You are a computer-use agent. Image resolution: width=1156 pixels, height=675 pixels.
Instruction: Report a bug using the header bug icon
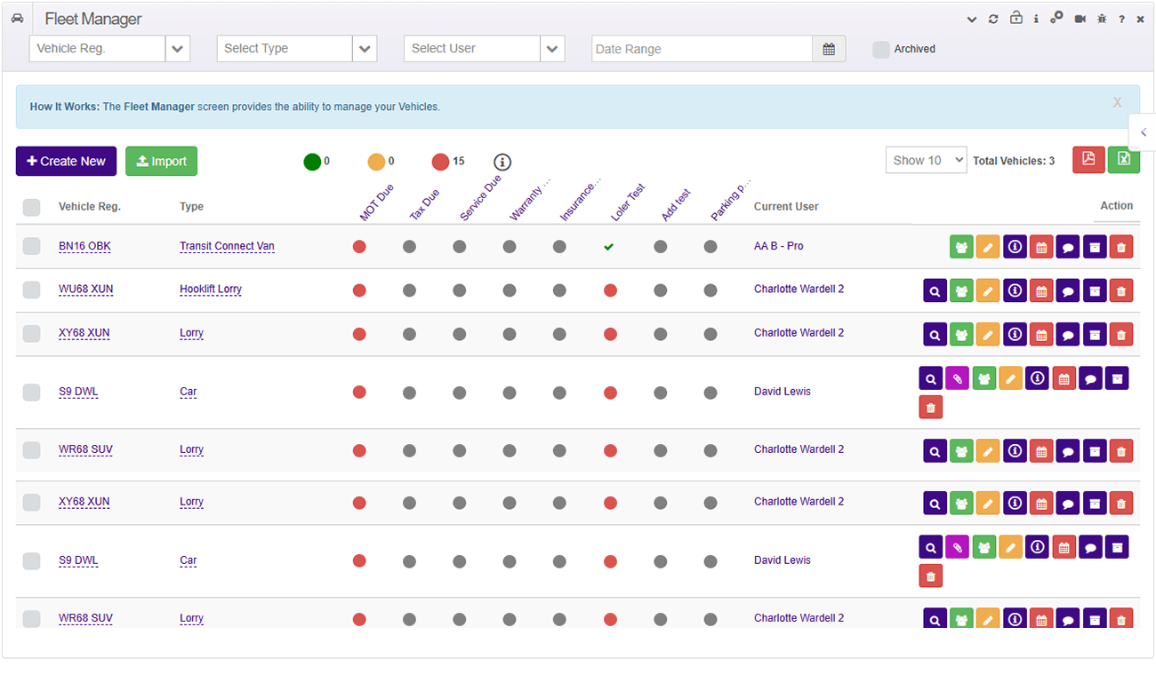(x=1100, y=18)
